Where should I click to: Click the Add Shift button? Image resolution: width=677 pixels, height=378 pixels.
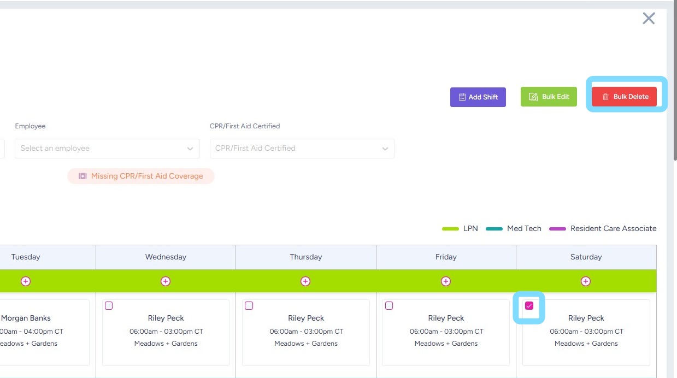click(x=478, y=97)
